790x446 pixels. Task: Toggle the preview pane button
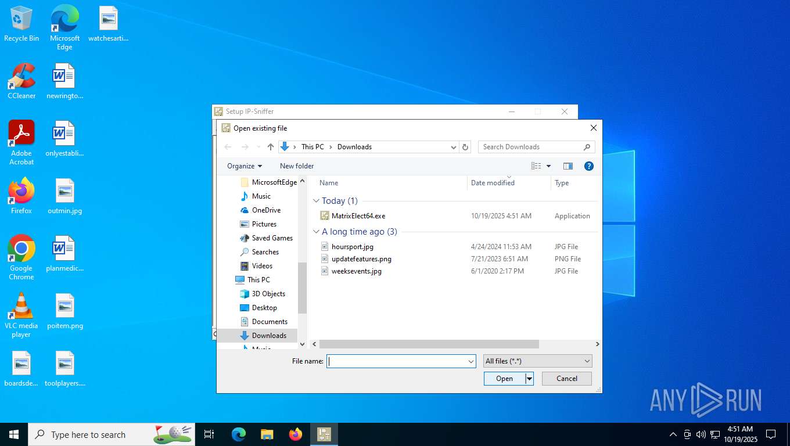[x=568, y=166]
